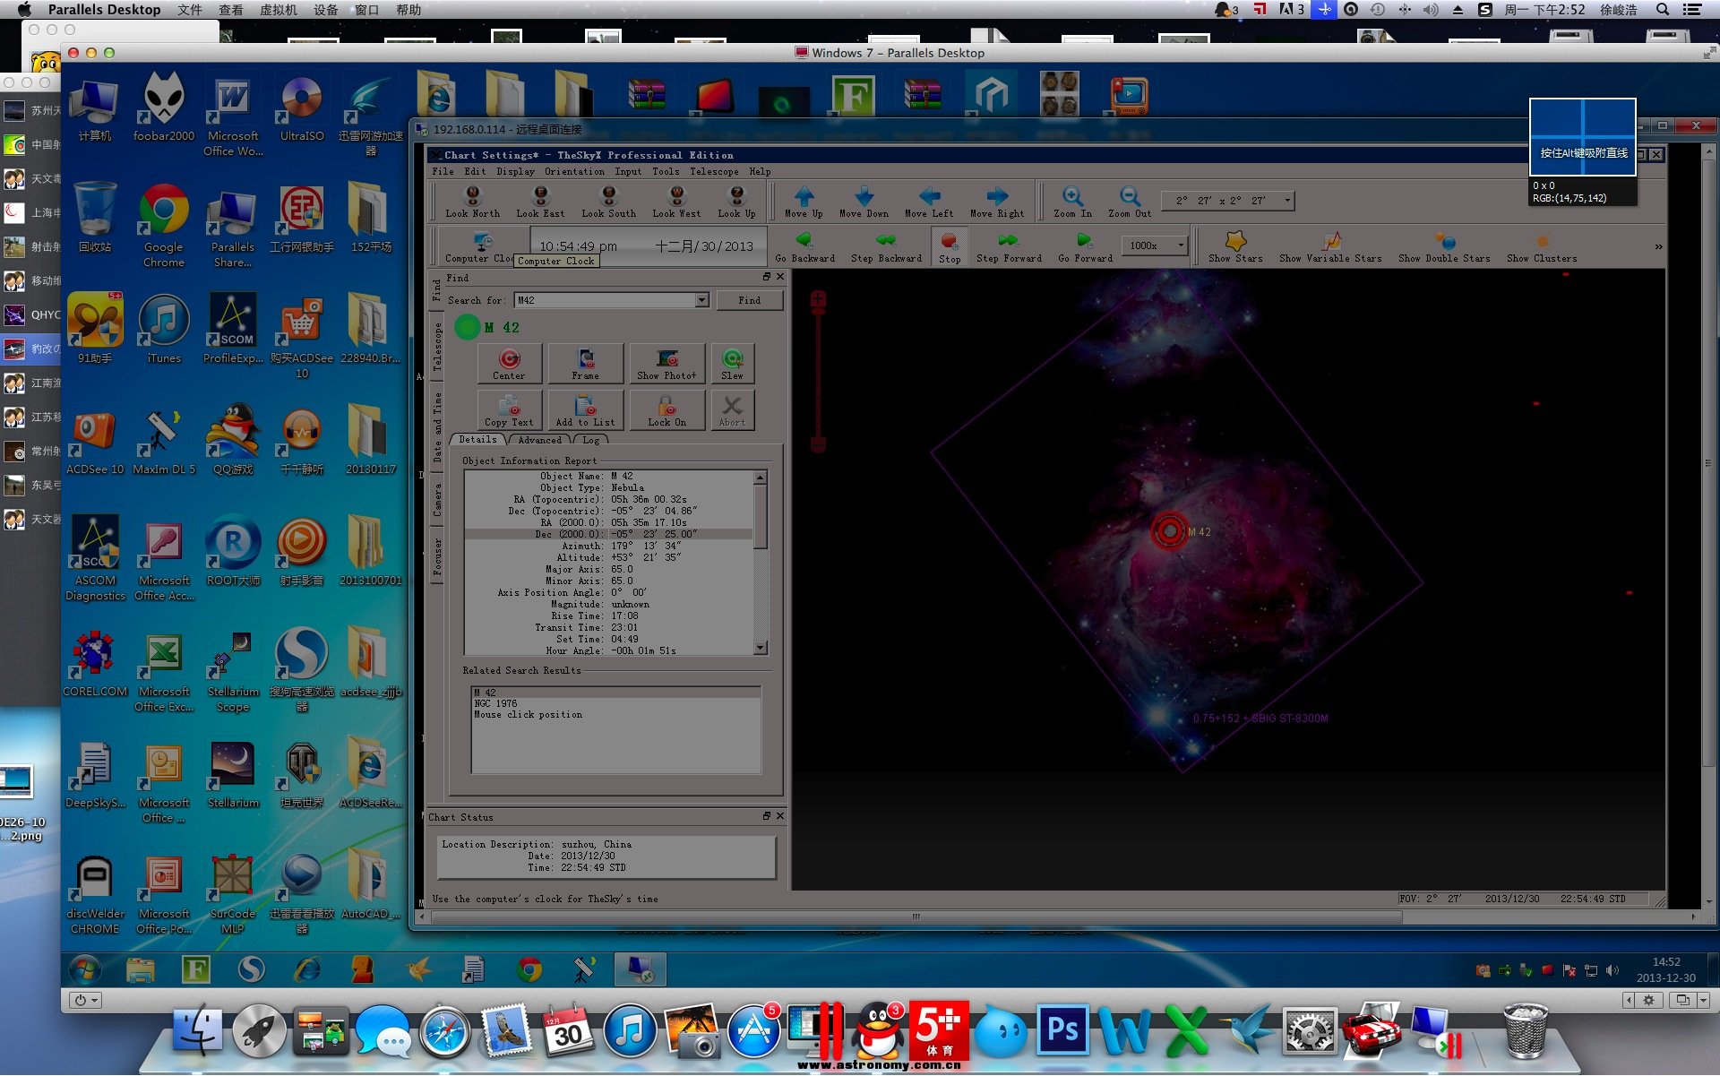Open field of view size dropdown
The width and height of the screenshot is (1720, 1076).
[x=1287, y=201]
